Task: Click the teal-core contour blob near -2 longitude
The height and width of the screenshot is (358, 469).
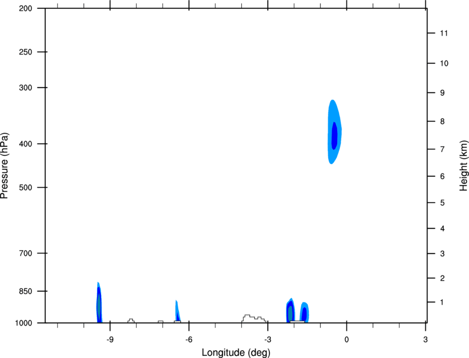Action: click(290, 311)
